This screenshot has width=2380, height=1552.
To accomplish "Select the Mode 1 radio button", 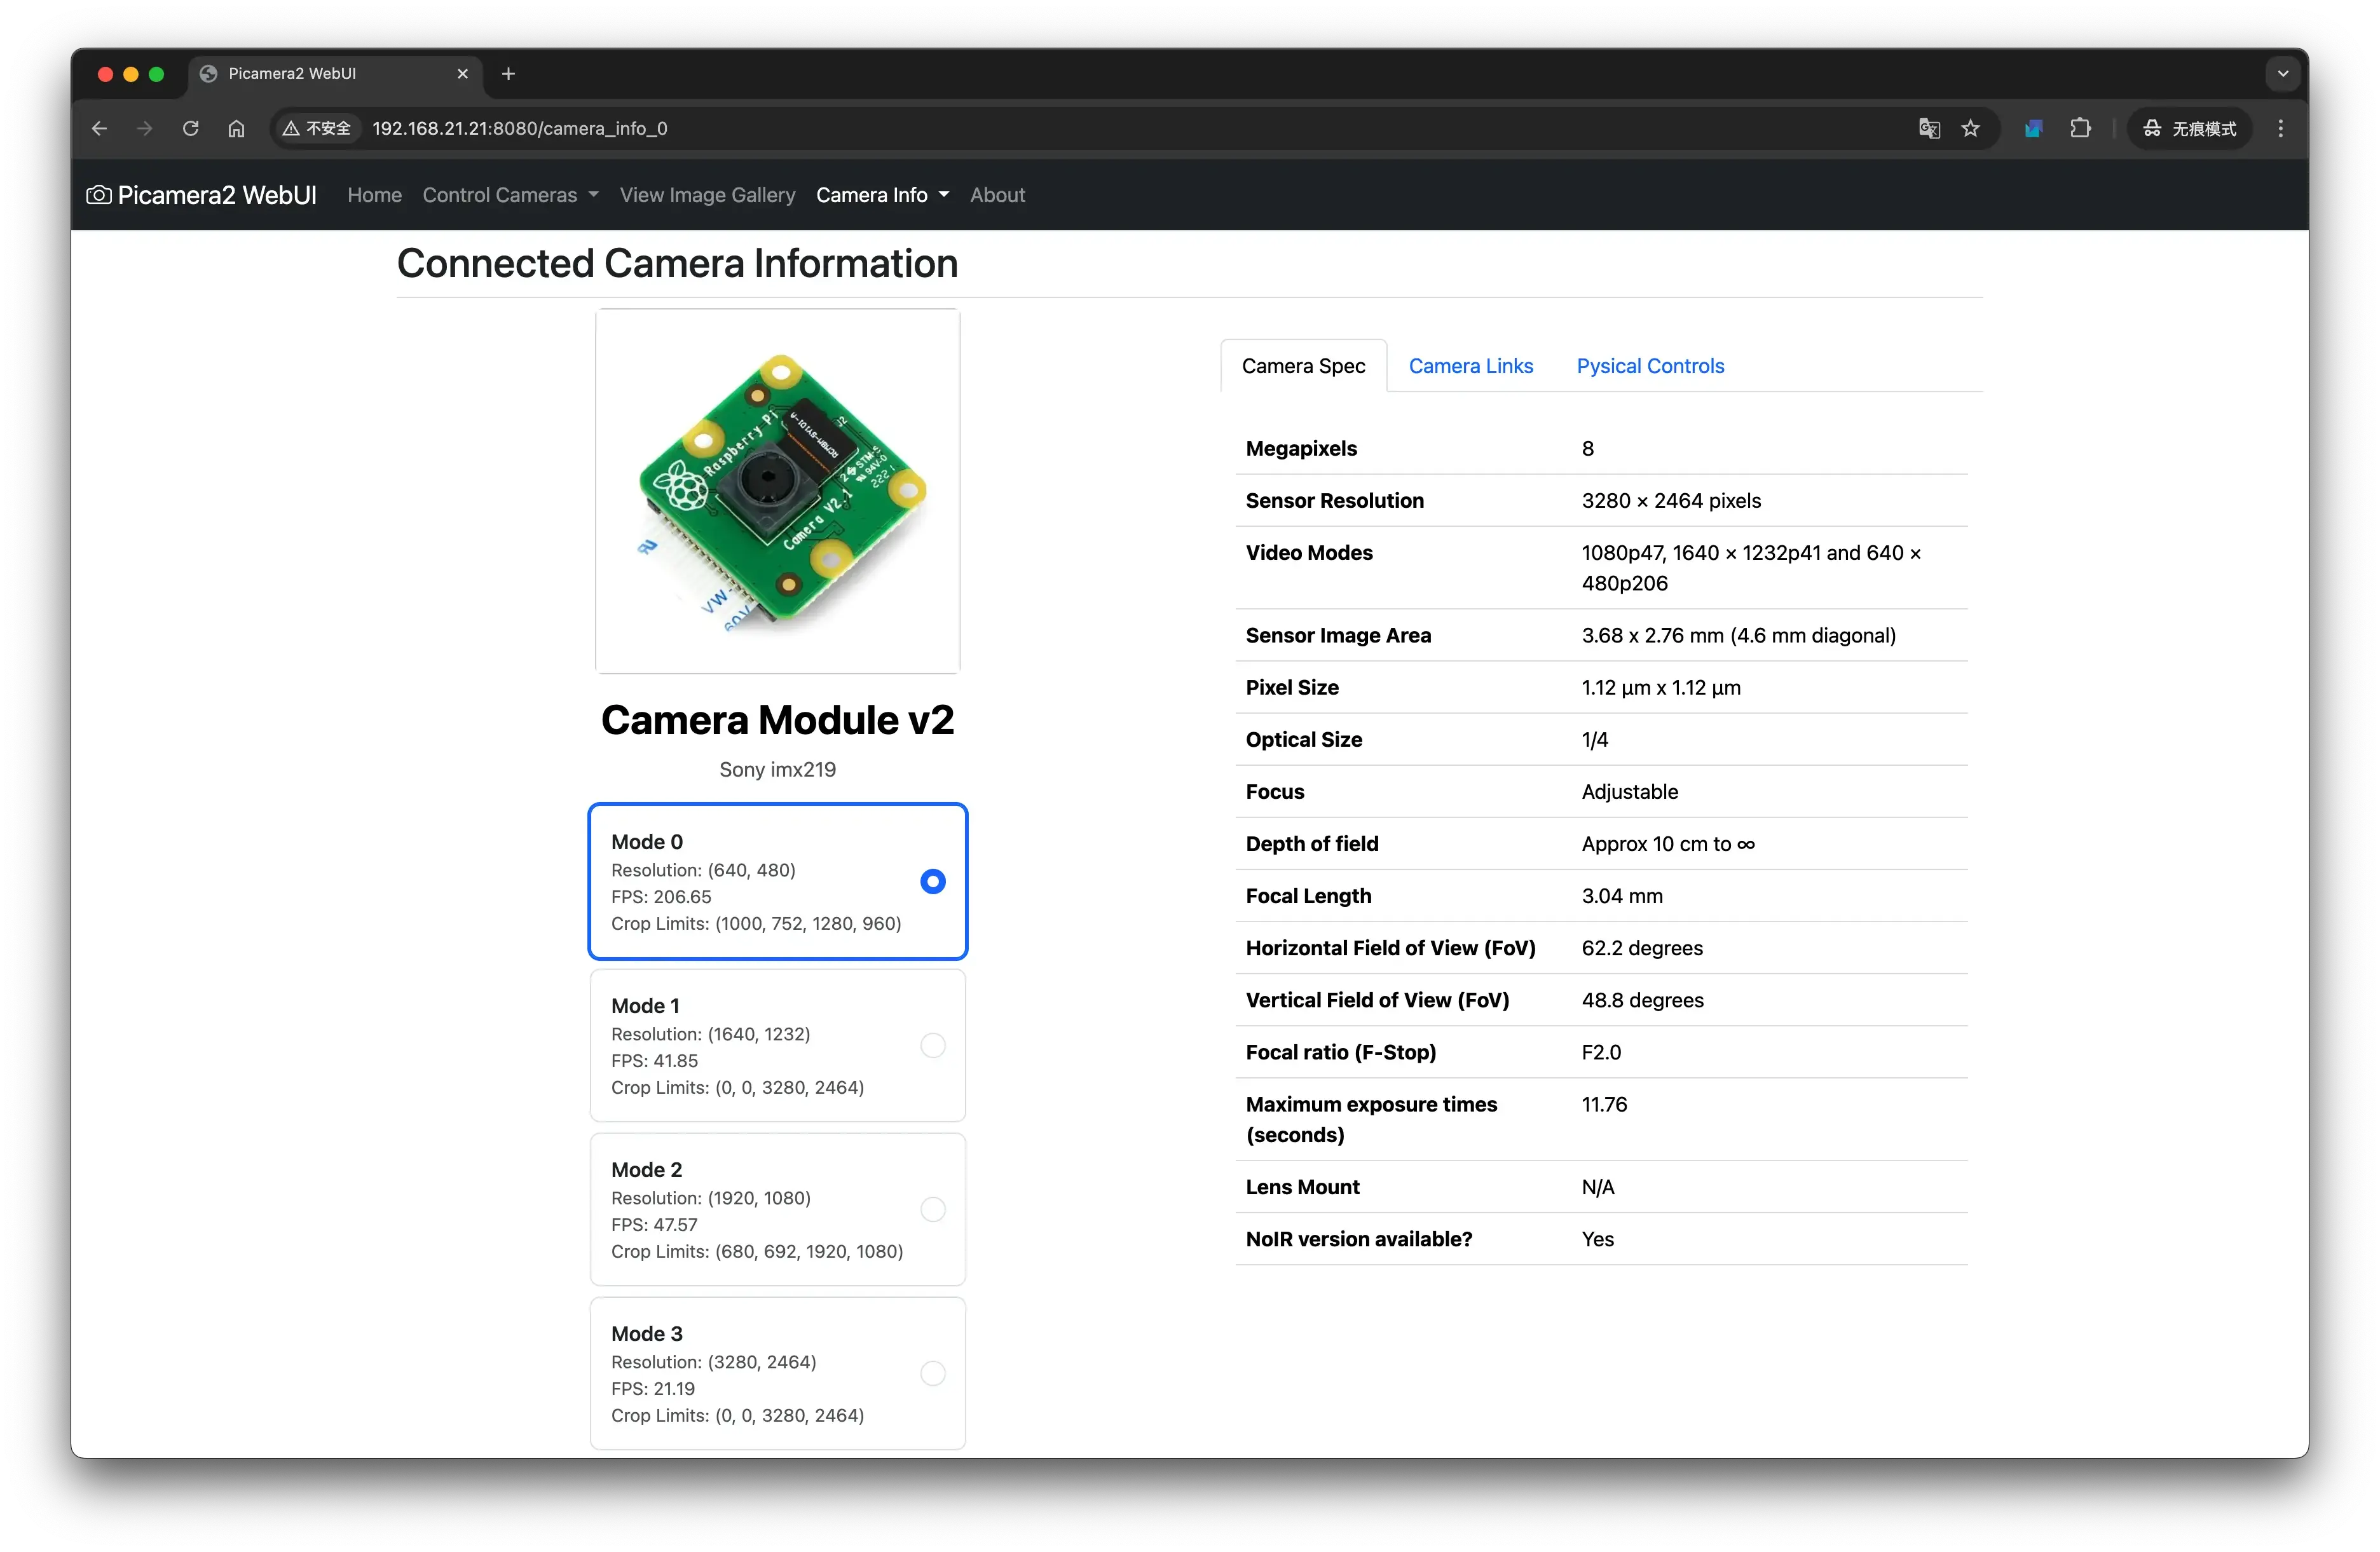I will coord(932,1045).
